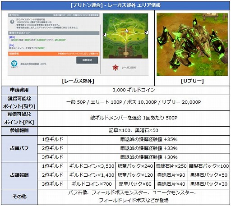This screenshot has height=206, width=231.
Task: Click the ギルドコイン×3,500 reward cell
Action: tap(92, 166)
